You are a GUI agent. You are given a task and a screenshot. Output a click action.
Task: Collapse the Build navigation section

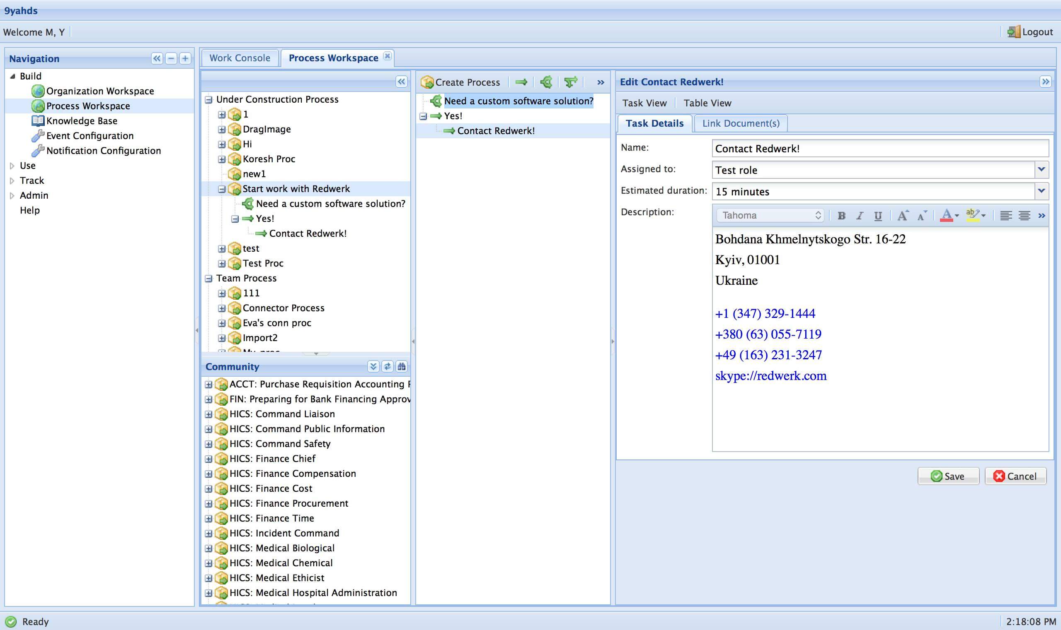coord(12,76)
